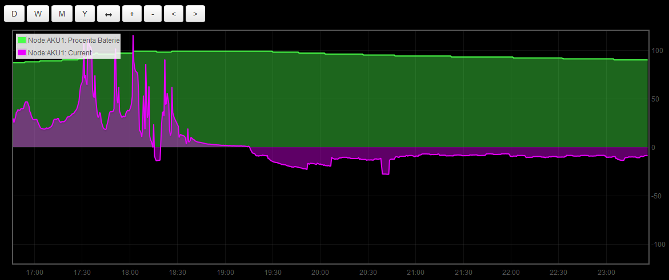Choose the M month range button
Image resolution: width=669 pixels, height=280 pixels.
click(62, 14)
